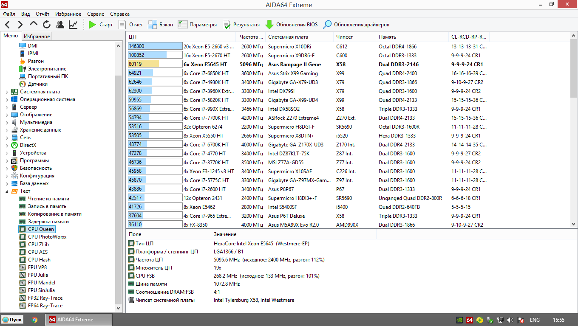Open Chrome from the taskbar
The width and height of the screenshot is (578, 326).
pos(34,320)
